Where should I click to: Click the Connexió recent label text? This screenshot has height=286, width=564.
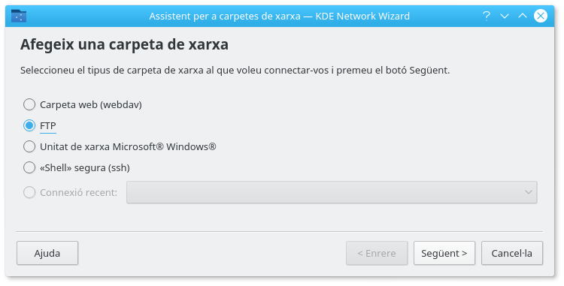click(78, 193)
